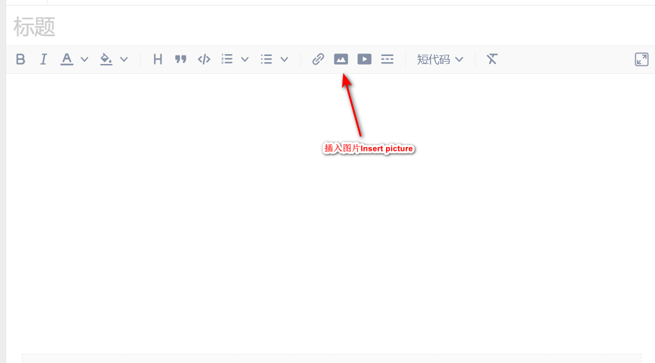Expand the font color dropdown arrow
The image size is (655, 363).
coord(84,60)
